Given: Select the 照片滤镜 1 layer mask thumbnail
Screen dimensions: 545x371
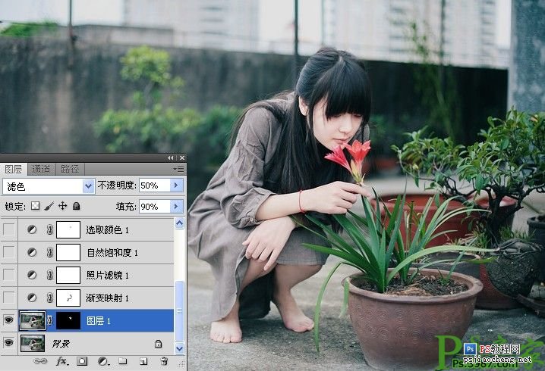Looking at the screenshot, I should tap(68, 275).
